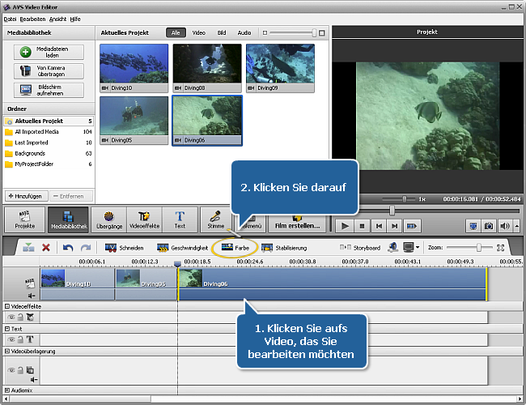Switch to the Video filter tab
Screen dimensions: 526x405
pyautogui.click(x=198, y=32)
